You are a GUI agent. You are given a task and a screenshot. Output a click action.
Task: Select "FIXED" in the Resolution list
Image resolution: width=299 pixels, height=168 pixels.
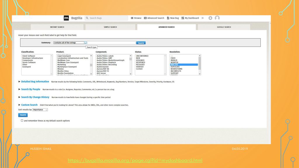tap(173, 58)
